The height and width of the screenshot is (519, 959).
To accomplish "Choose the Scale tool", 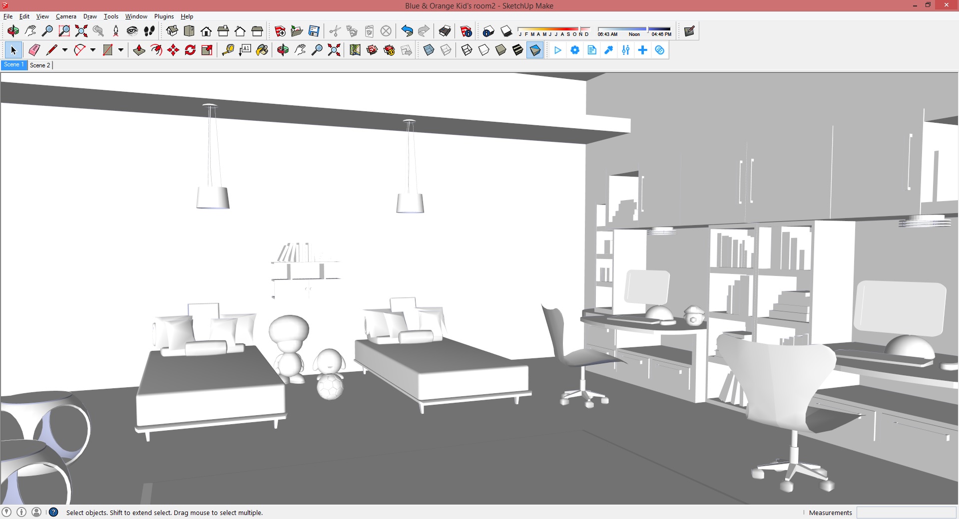I will 207,50.
